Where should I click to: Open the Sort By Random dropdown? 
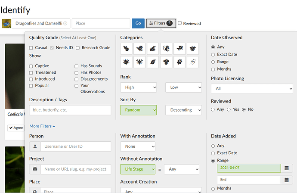tap(138, 110)
